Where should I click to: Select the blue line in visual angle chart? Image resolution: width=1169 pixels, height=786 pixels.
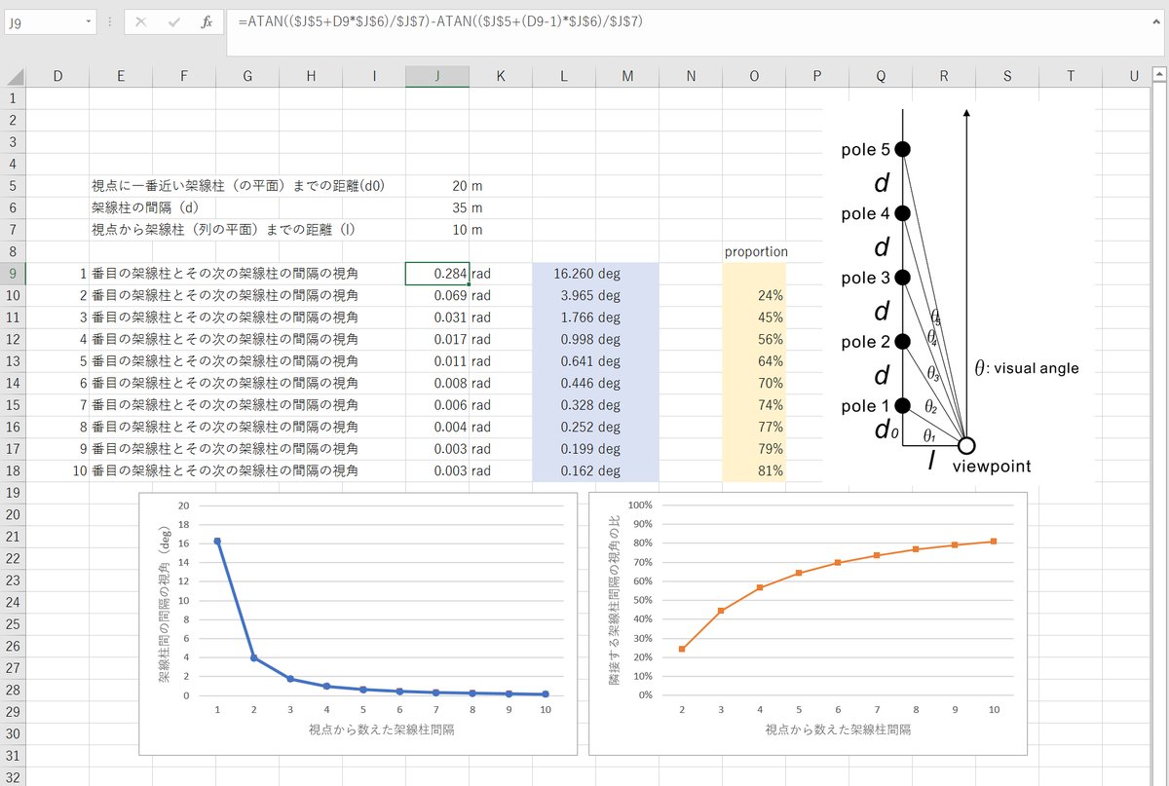click(x=235, y=599)
